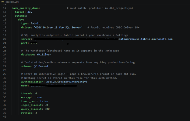Click the 'Fabric requires ODBC Driver 18+' comment

pyautogui.click(x=113, y=27)
